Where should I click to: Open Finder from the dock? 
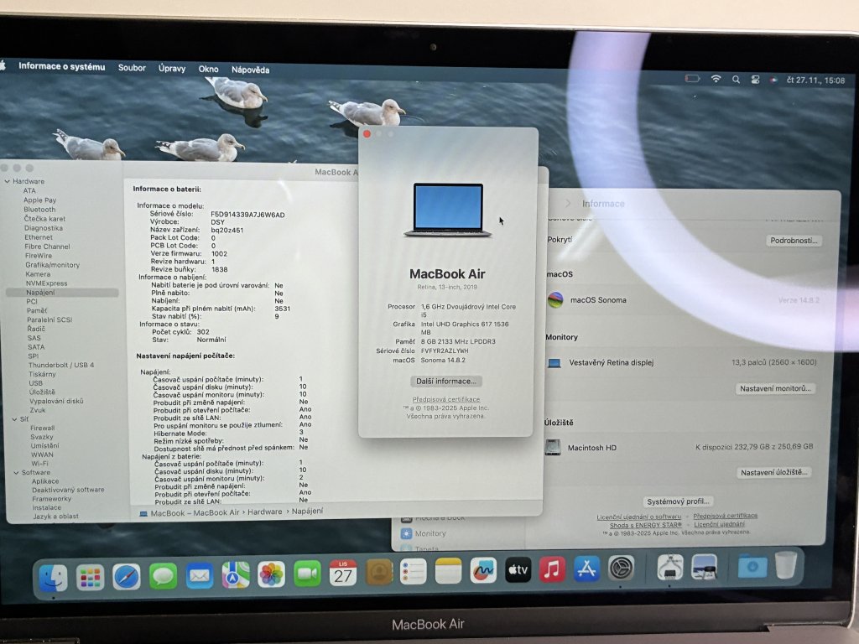[x=53, y=577]
